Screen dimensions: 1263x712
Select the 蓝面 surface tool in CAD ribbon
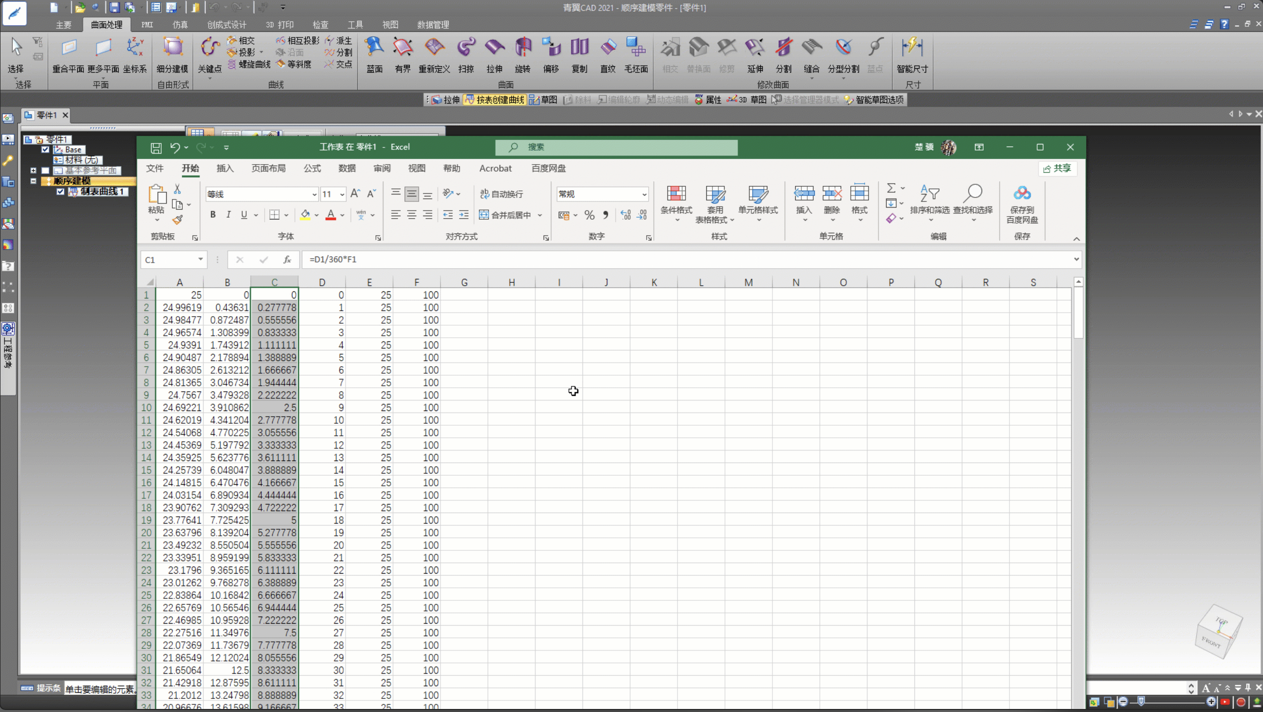click(x=374, y=55)
